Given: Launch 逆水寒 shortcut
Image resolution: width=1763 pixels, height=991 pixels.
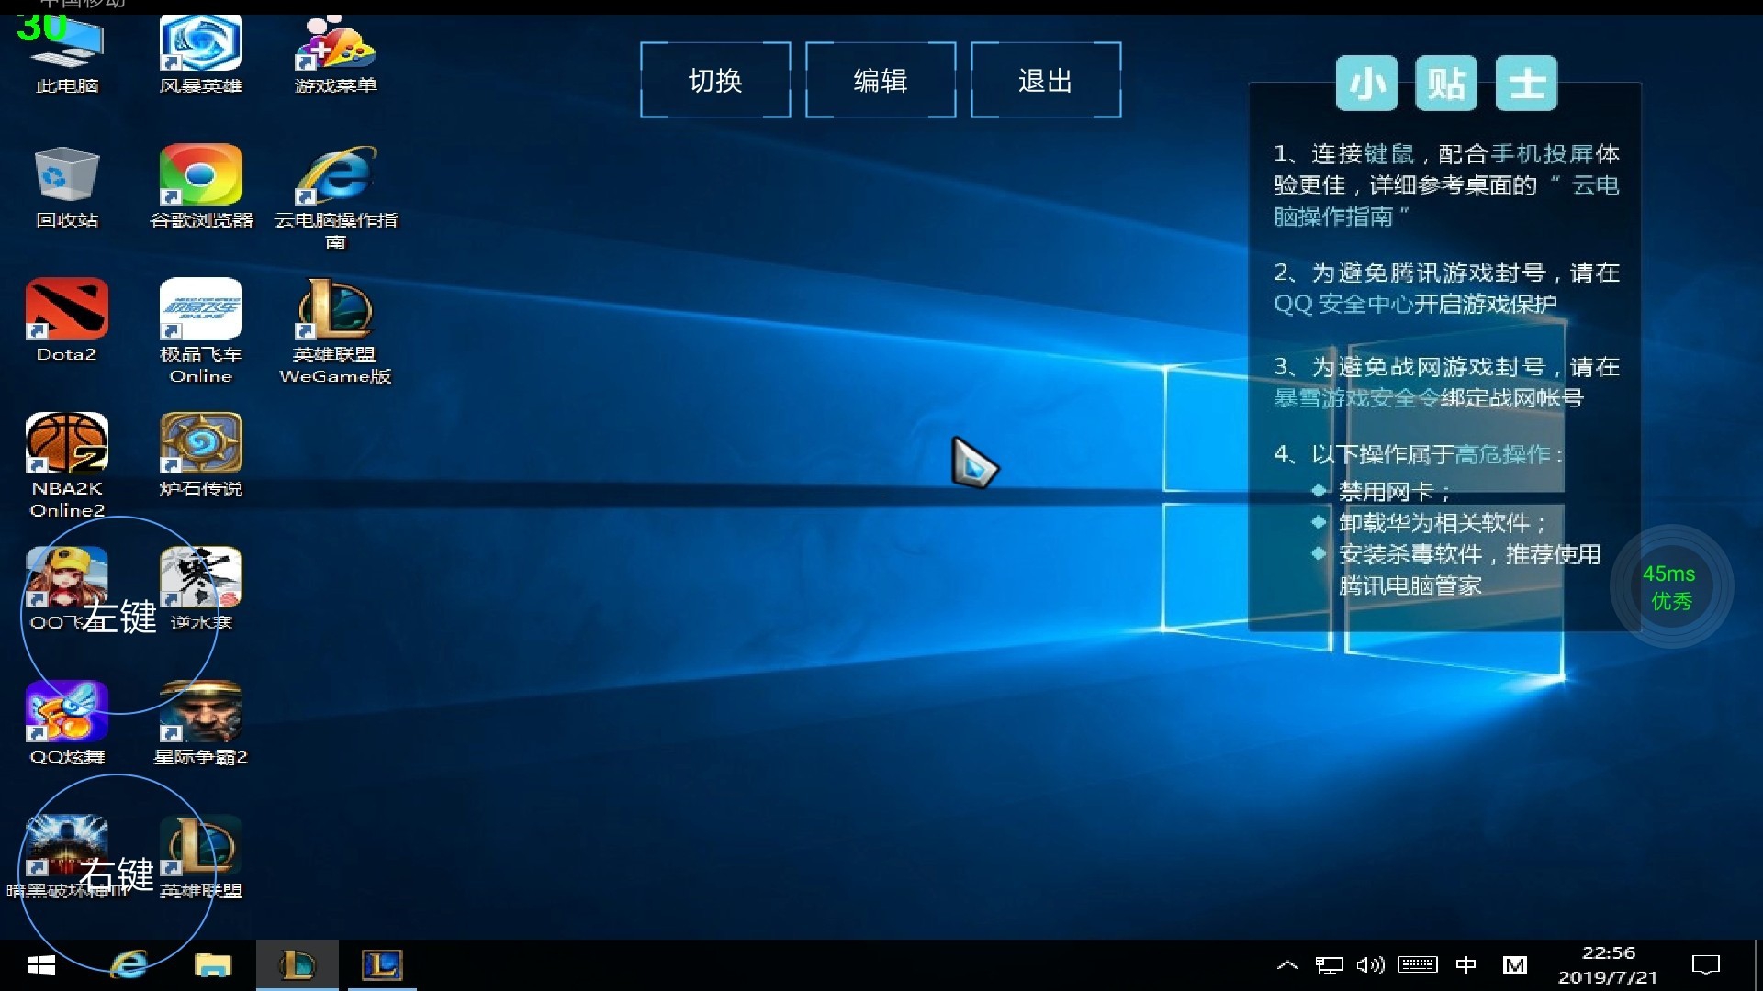Looking at the screenshot, I should [x=201, y=589].
